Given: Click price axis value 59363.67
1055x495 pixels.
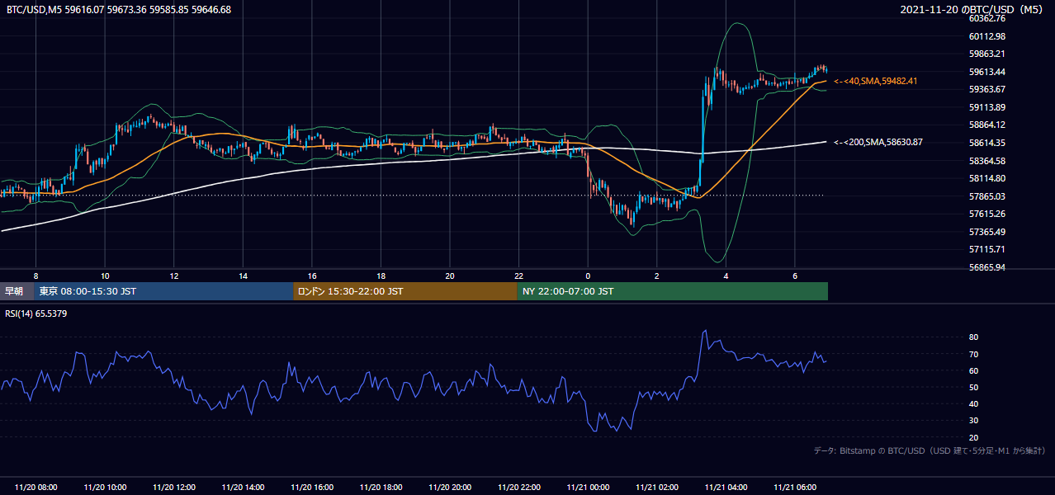Looking at the screenshot, I should [x=986, y=89].
